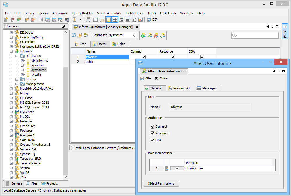The image size is (291, 196).
Task: Toggle Connect checkbox in the informix table row
Action: click(x=144, y=57)
